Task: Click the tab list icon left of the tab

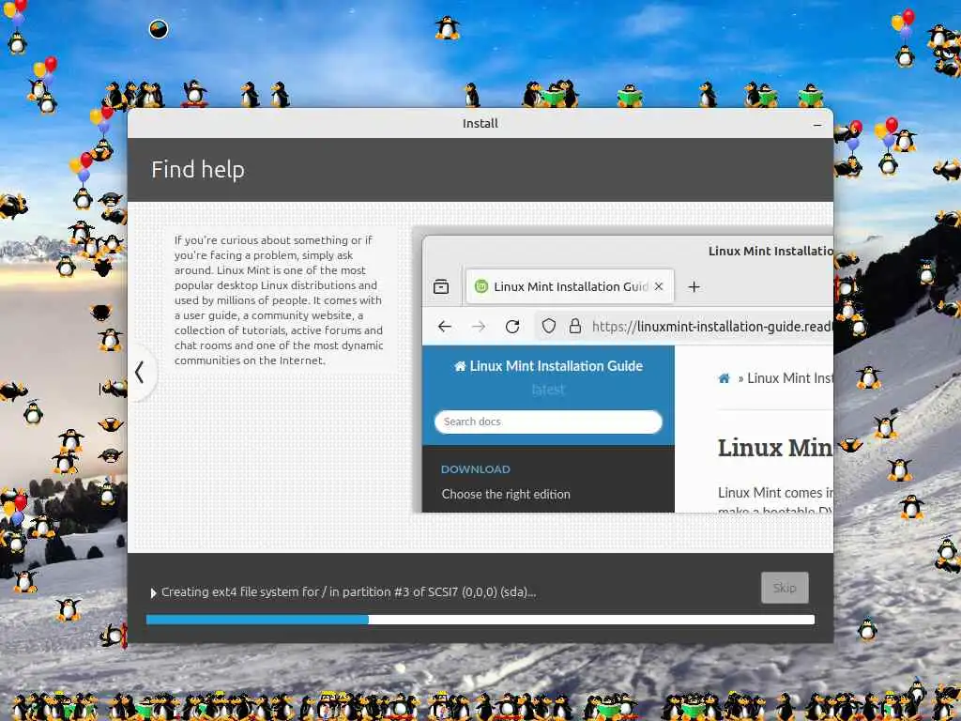Action: (441, 286)
